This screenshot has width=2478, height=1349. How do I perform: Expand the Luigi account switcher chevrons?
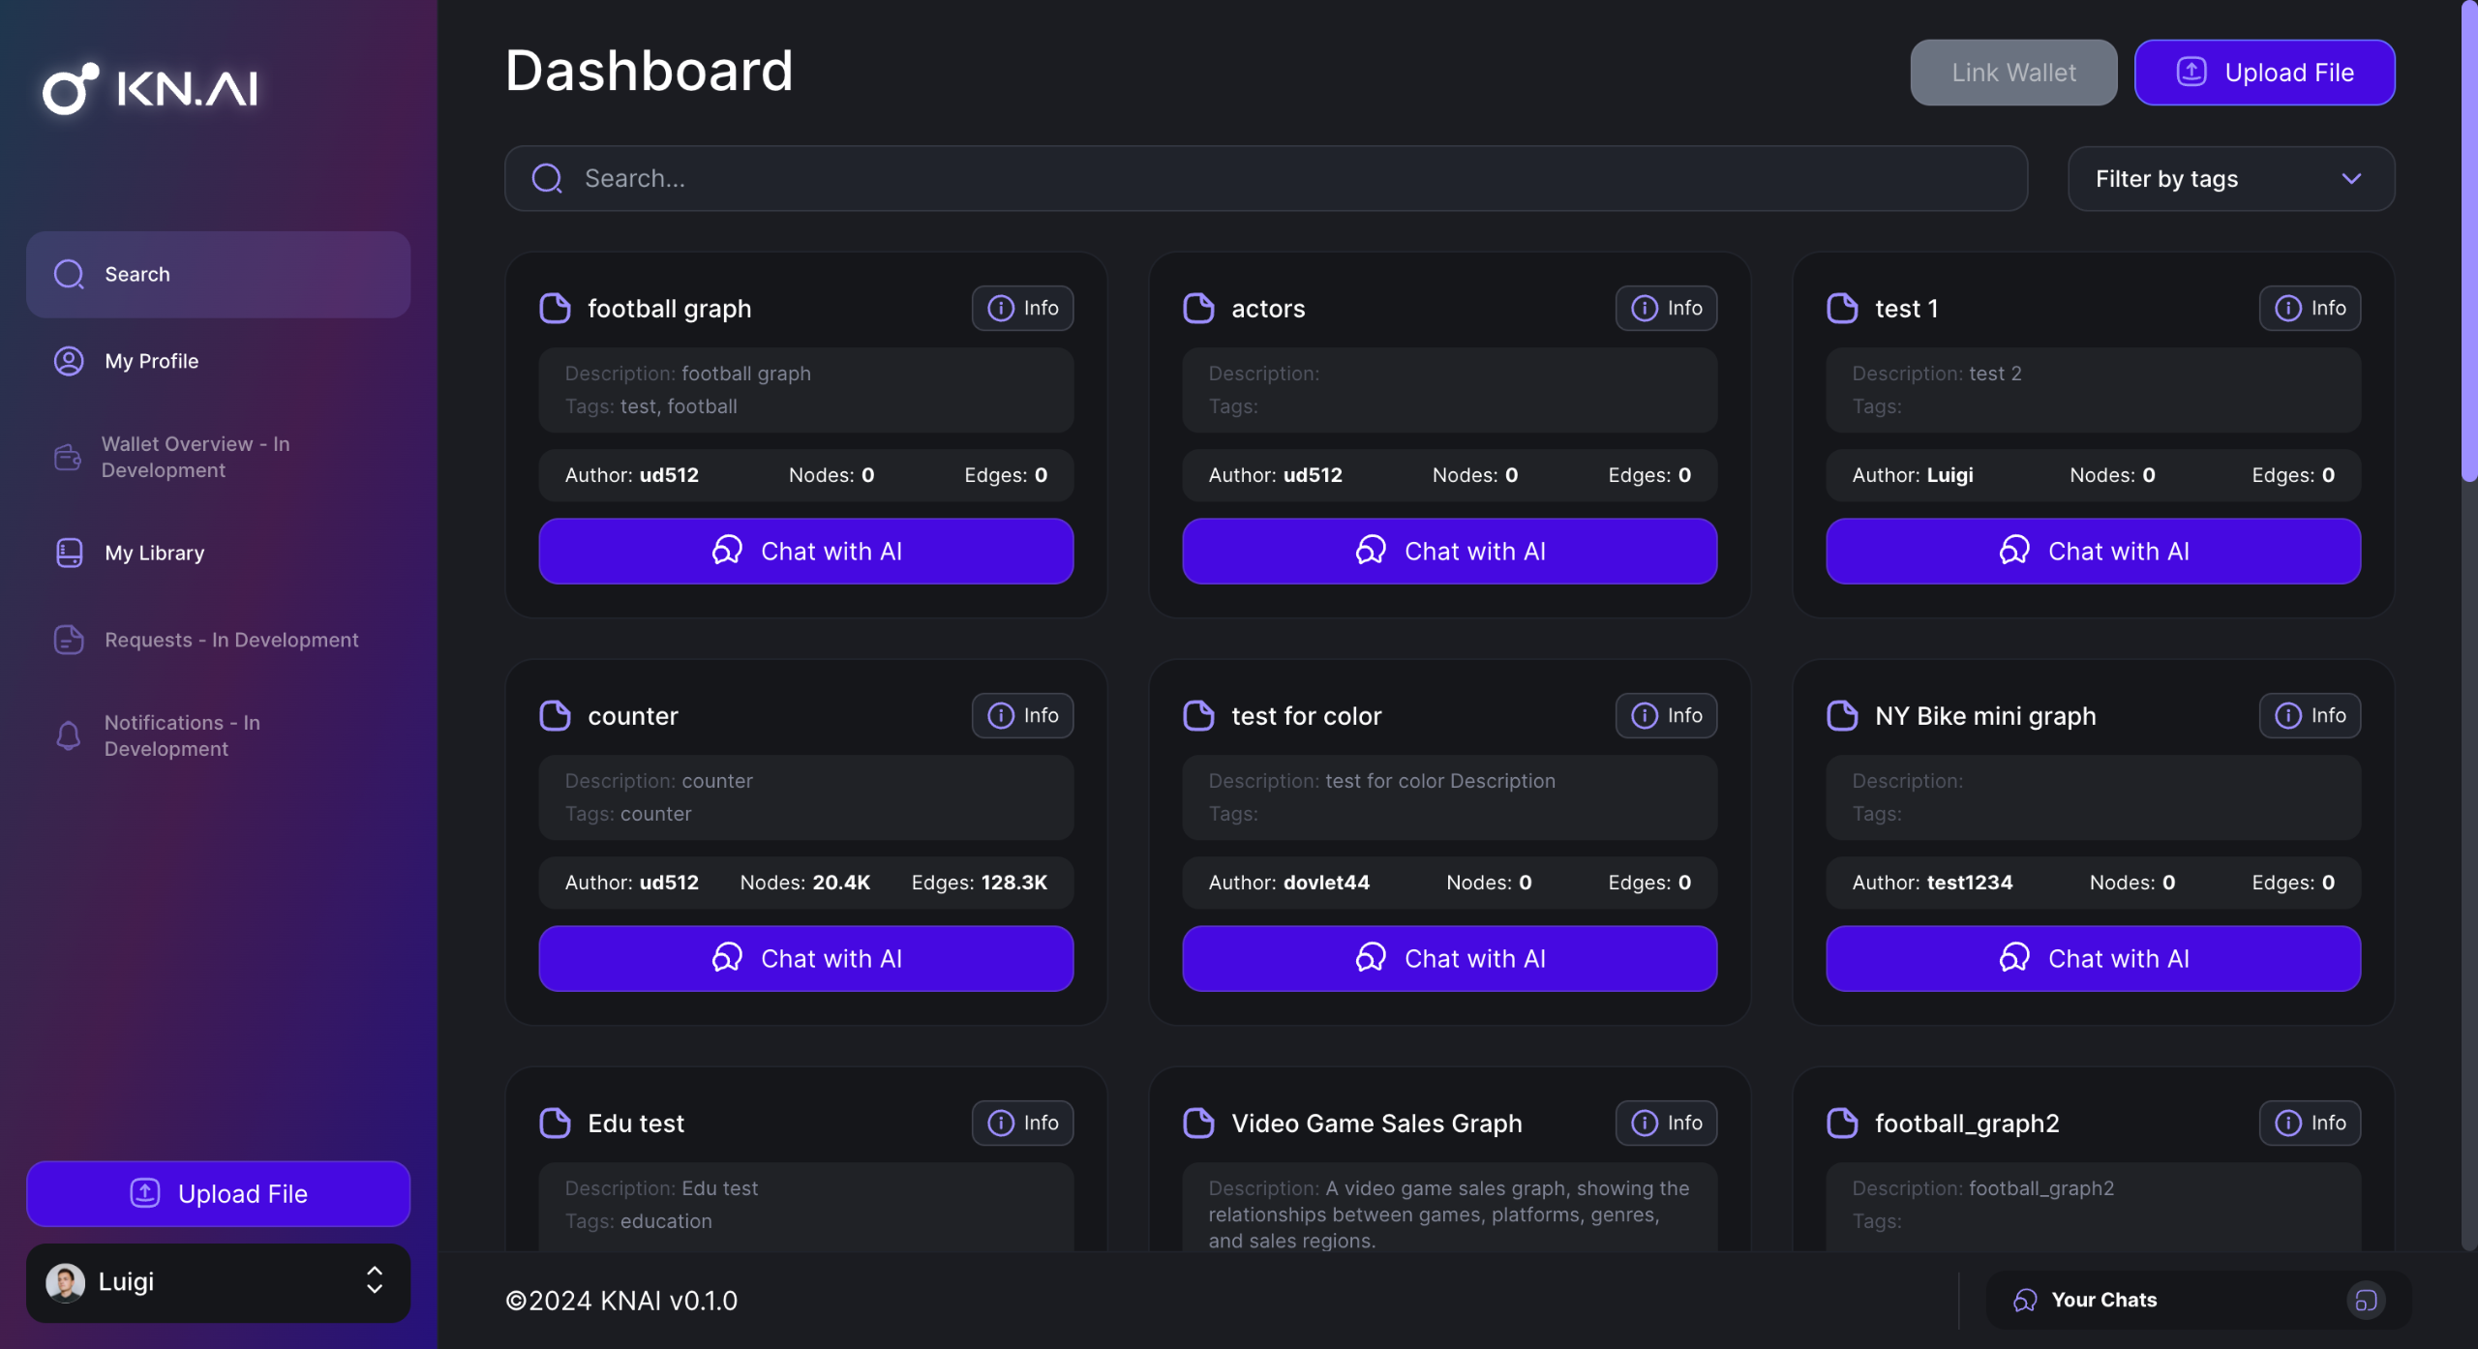pyautogui.click(x=375, y=1281)
